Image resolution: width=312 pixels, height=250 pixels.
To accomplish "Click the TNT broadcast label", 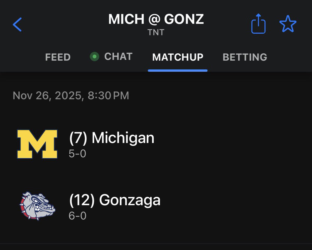I will [x=156, y=32].
